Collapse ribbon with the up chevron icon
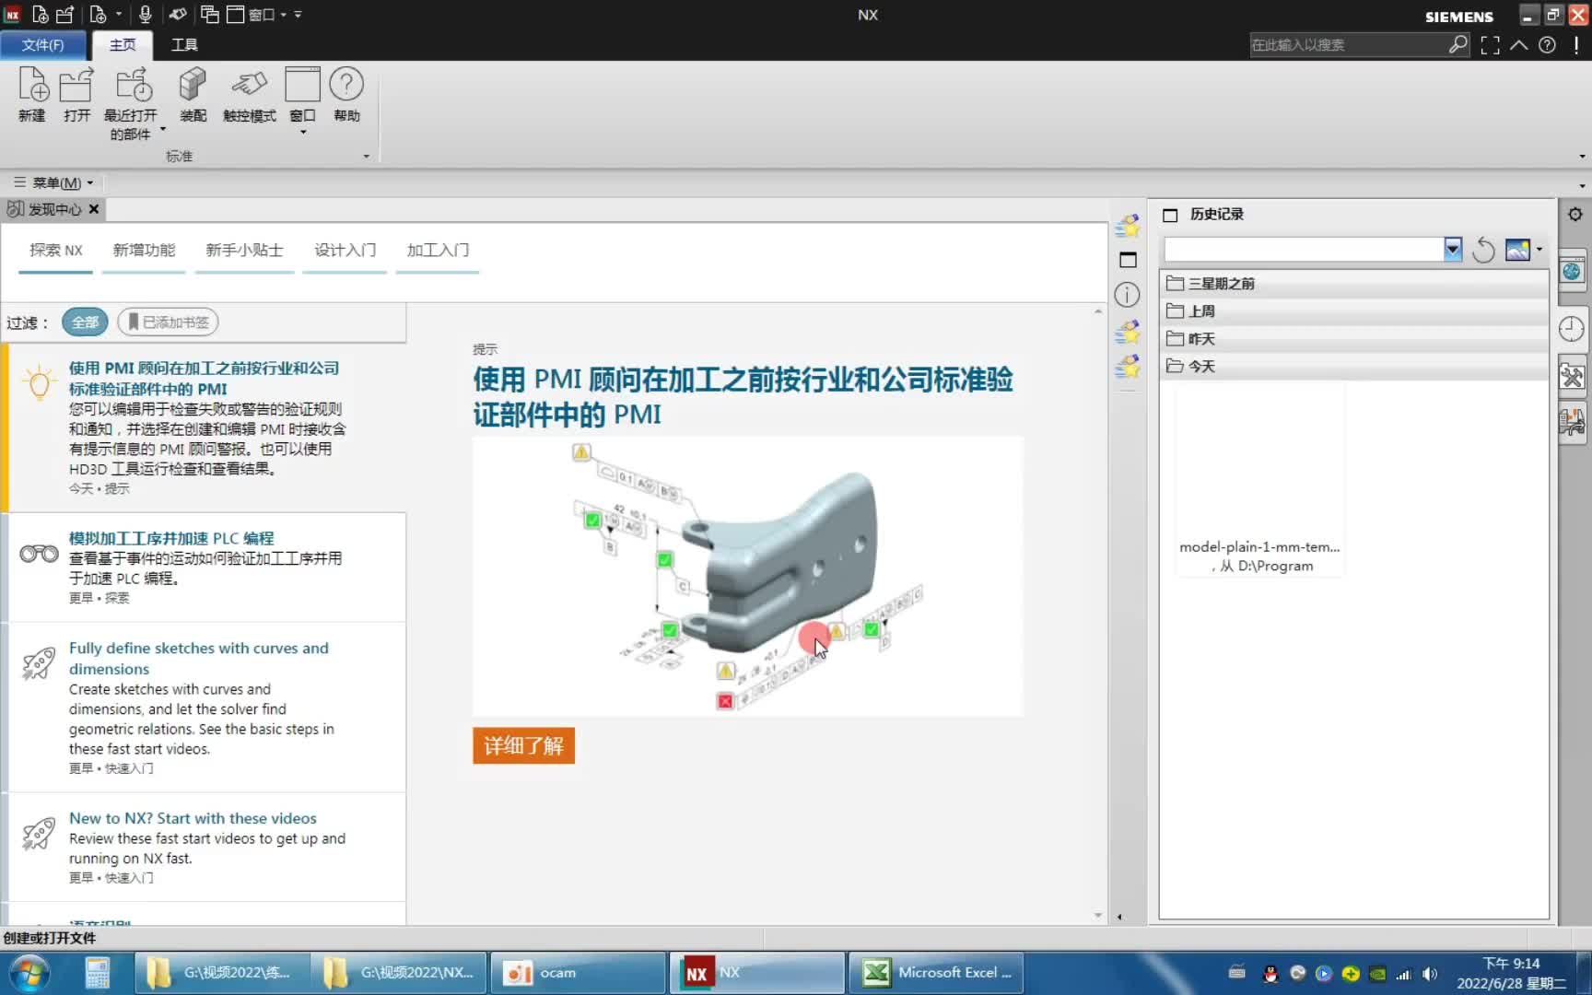The image size is (1592, 995). (1519, 45)
